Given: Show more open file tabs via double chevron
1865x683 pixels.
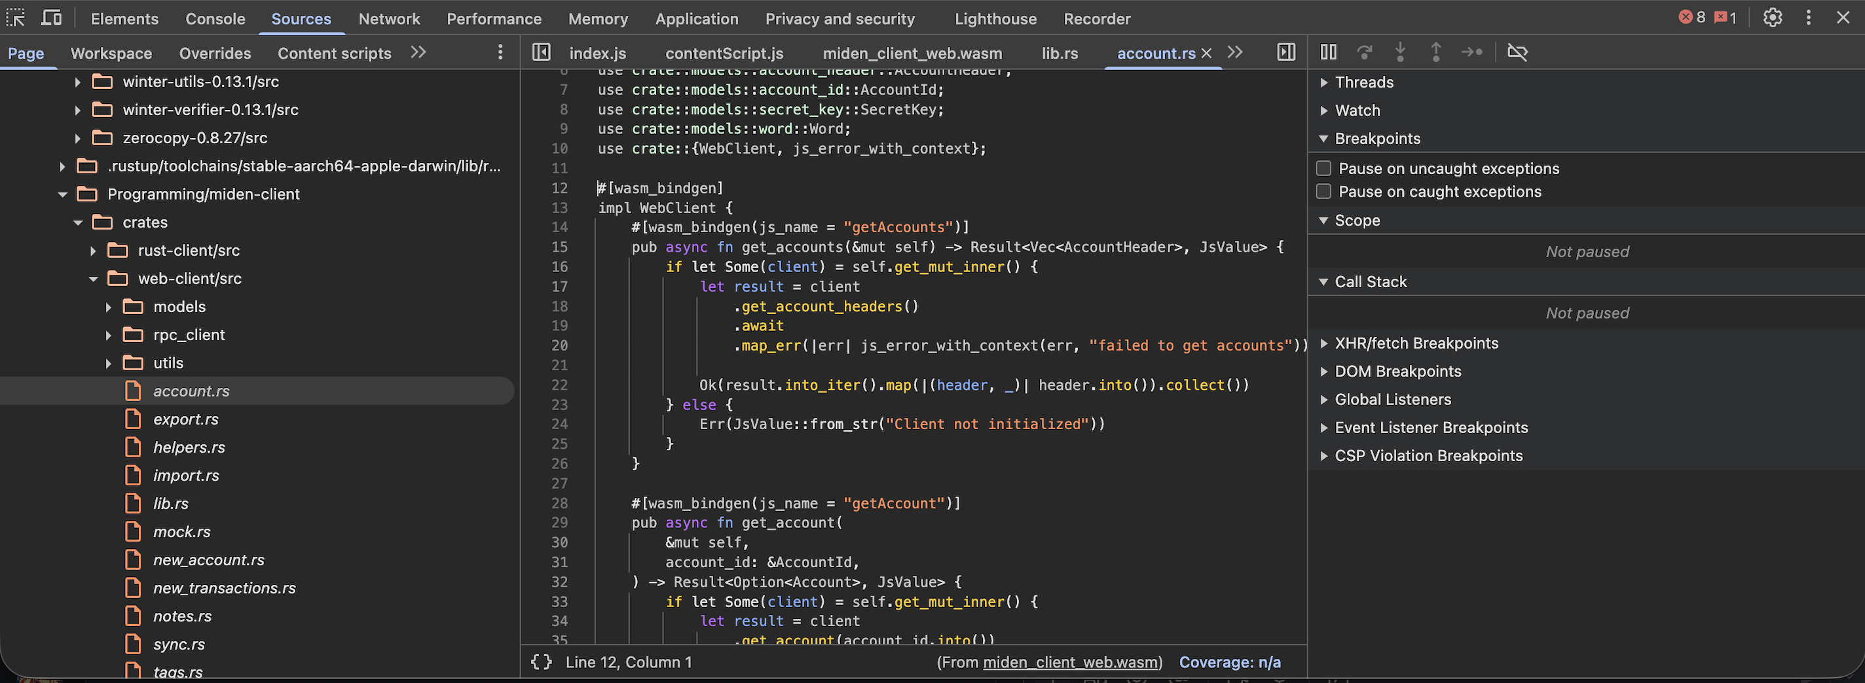Looking at the screenshot, I should tap(1235, 52).
